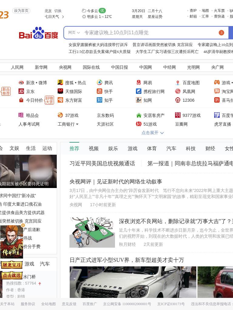Open 查IP tool link
This screenshot has width=233, height=310.
point(193,11)
